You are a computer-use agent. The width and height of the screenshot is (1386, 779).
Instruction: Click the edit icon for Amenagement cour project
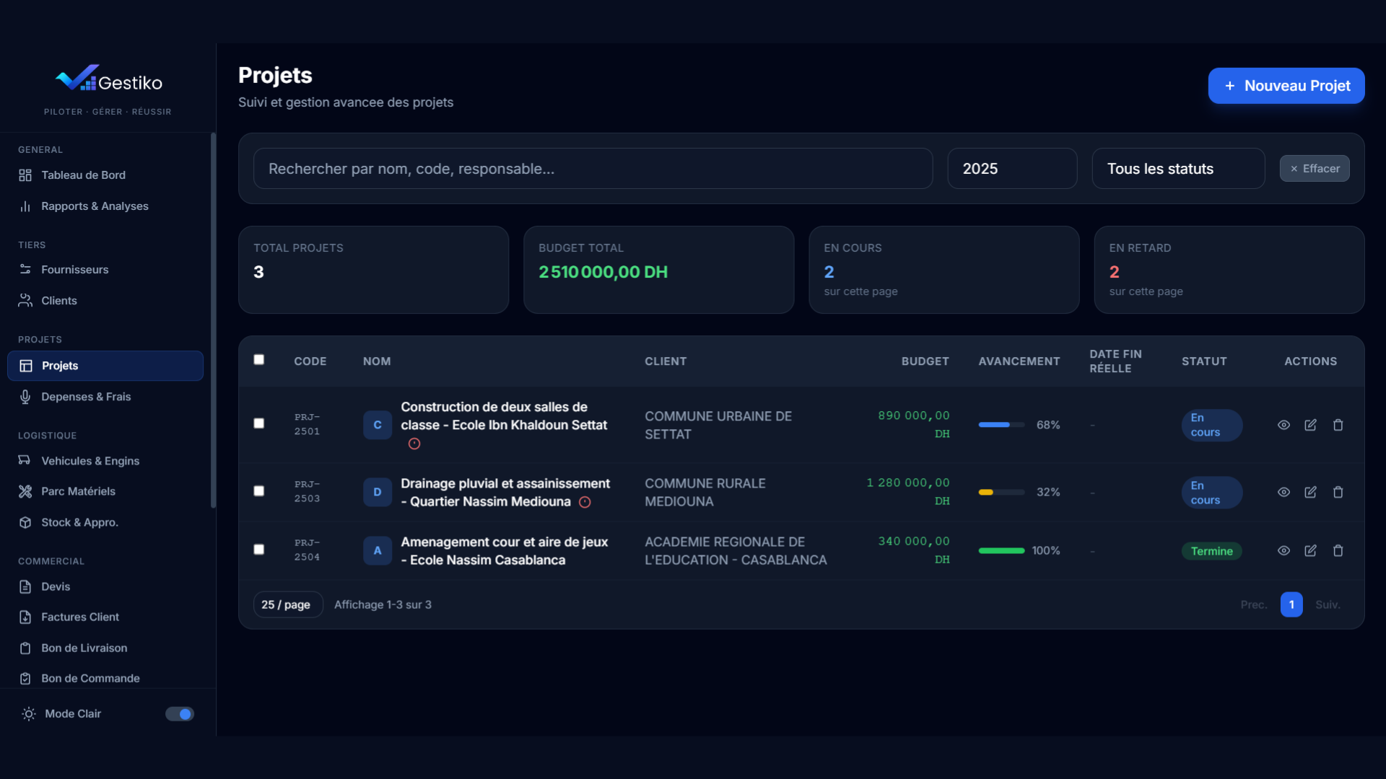click(x=1310, y=550)
